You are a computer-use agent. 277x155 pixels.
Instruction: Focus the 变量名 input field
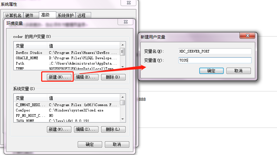pos(215,51)
